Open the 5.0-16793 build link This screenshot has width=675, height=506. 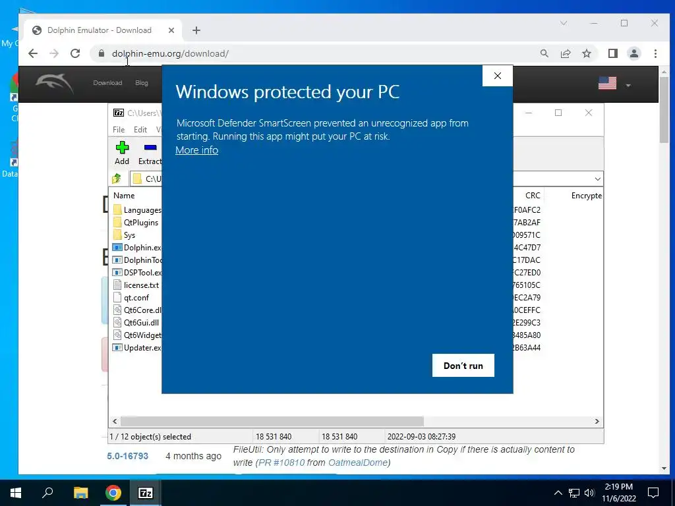[x=127, y=456]
